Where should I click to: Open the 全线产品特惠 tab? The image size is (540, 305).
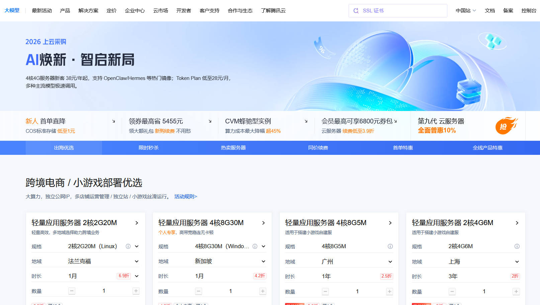pyautogui.click(x=487, y=148)
